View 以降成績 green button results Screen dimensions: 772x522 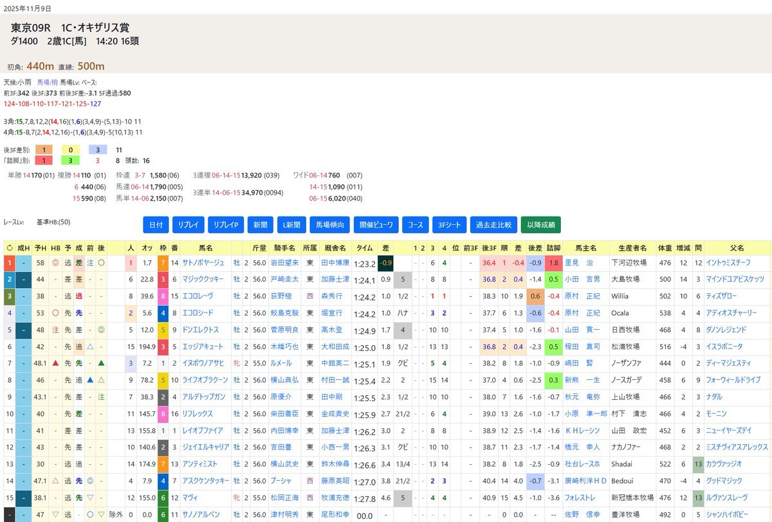click(540, 225)
